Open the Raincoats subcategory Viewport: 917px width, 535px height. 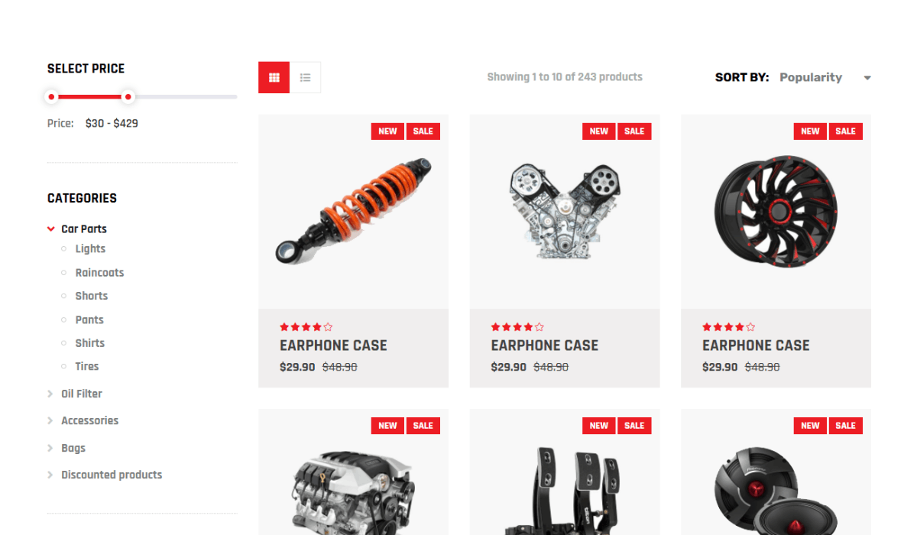pos(99,272)
